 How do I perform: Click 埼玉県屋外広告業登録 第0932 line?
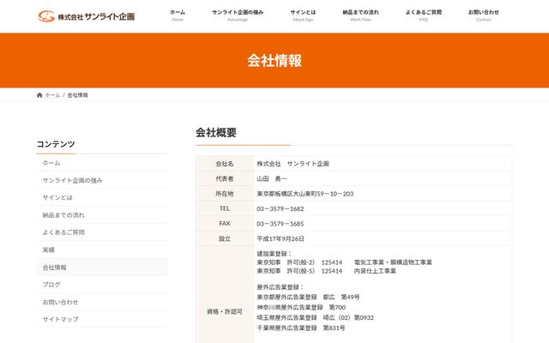(x=316, y=317)
